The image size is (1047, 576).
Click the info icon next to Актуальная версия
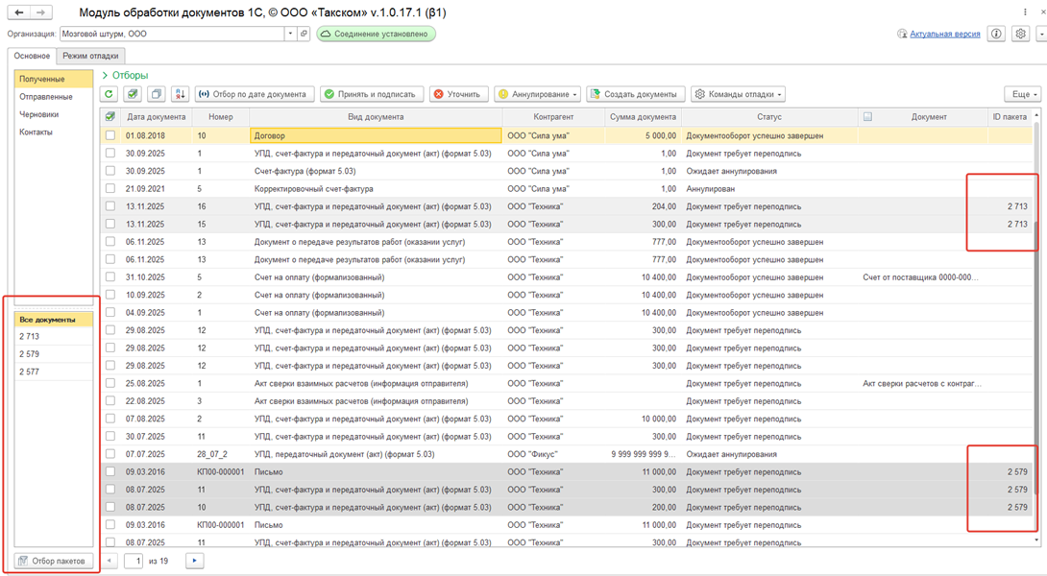(996, 34)
